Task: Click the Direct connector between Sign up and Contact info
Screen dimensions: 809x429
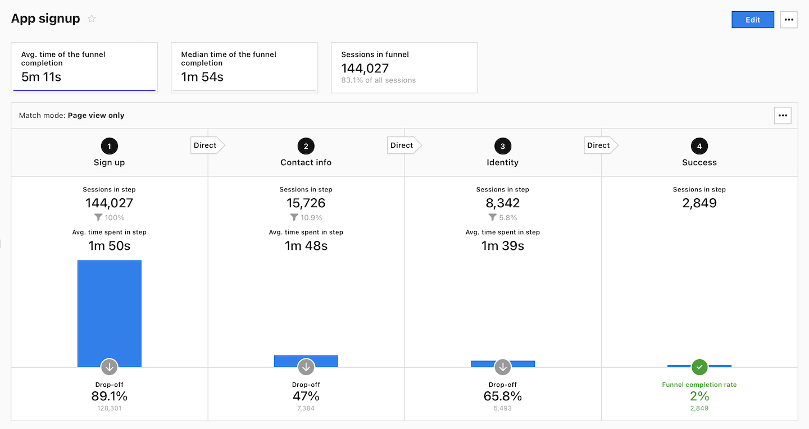Action: click(206, 145)
